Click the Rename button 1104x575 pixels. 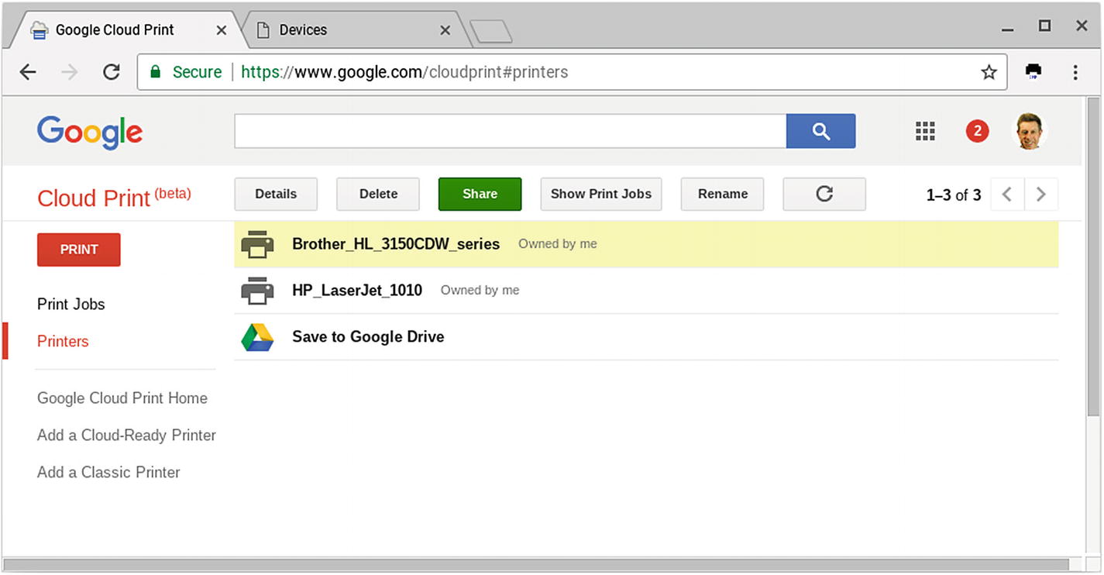coord(723,194)
